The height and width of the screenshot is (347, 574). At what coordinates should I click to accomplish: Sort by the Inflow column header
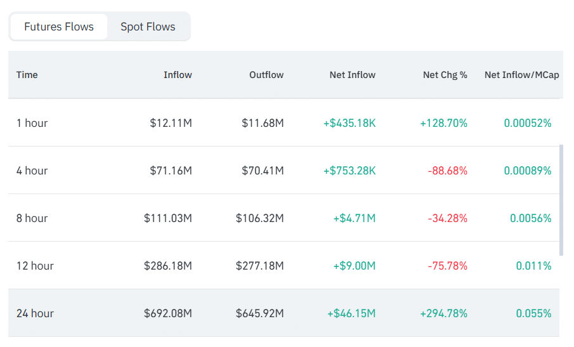178,75
